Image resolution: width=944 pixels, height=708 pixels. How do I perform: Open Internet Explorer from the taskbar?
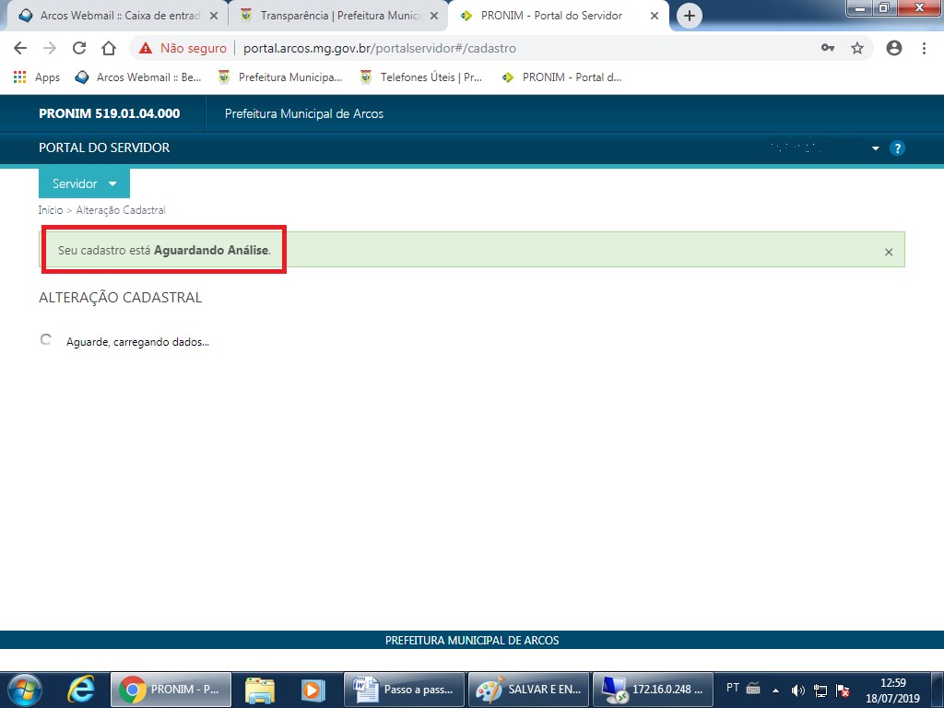[x=81, y=689]
